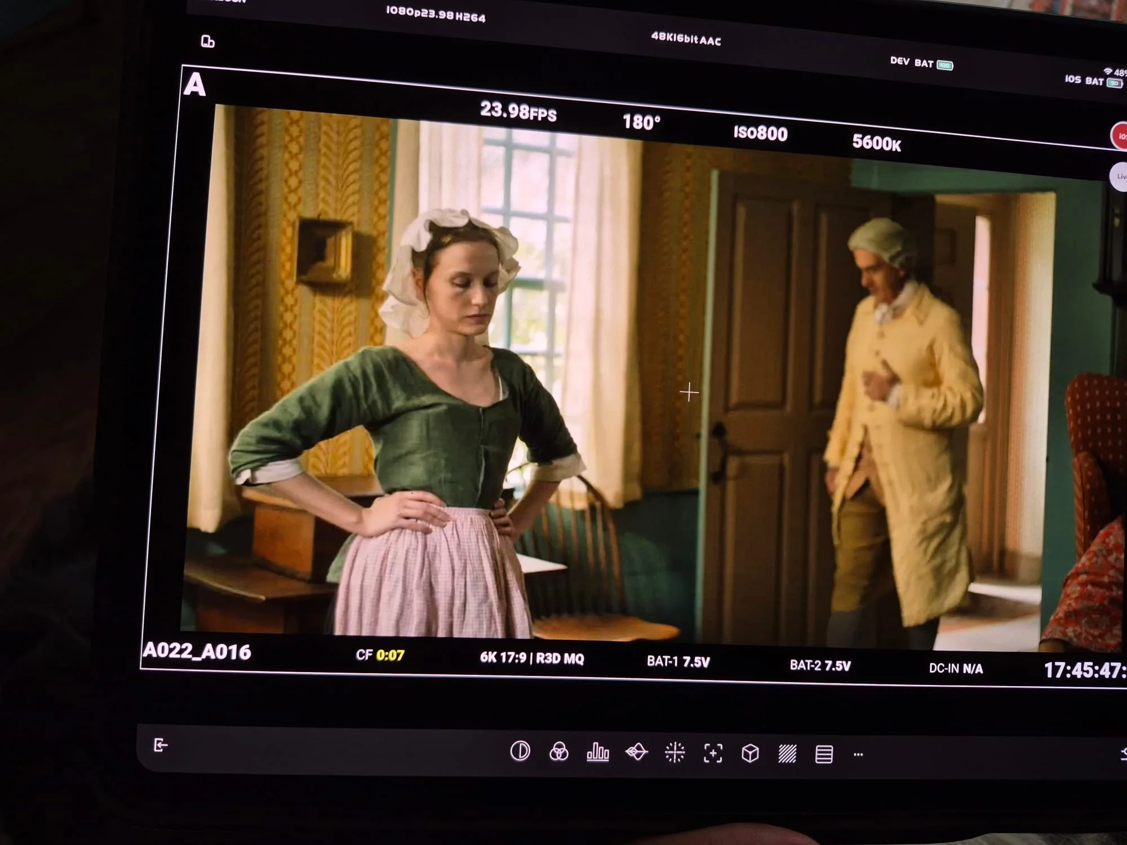Screen dimensions: 1127x845
Task: Tap the A022_A016 clip name
Action: [x=197, y=651]
